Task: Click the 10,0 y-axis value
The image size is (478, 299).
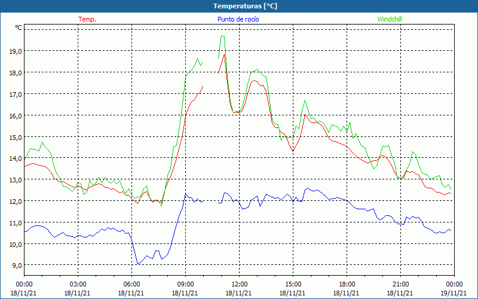Action: click(16, 245)
